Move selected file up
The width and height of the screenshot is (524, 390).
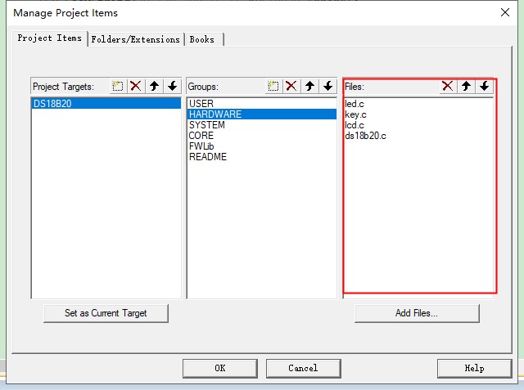pos(466,87)
